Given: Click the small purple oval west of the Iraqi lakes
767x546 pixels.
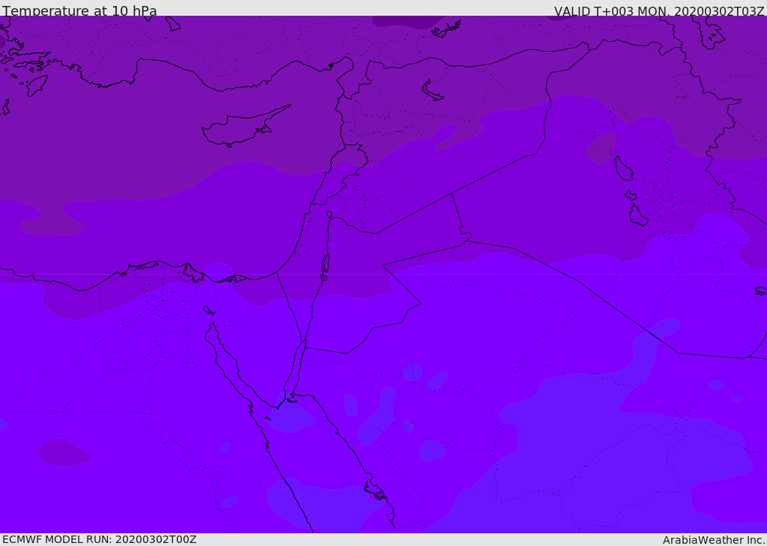Looking at the screenshot, I should coord(601,148).
